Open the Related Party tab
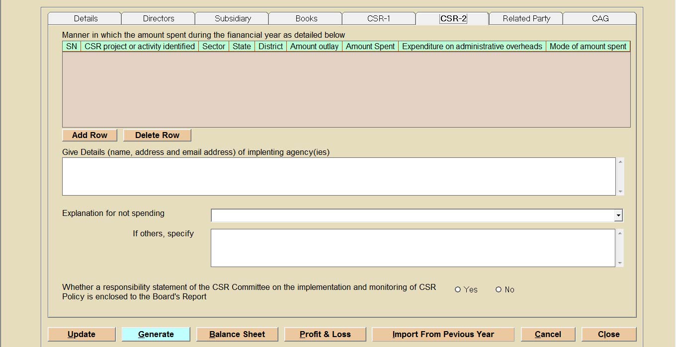 click(526, 18)
